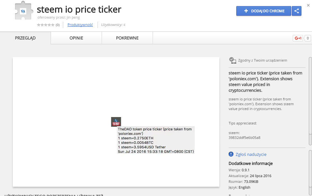Add extension with Dodaj do Chrome button
The image size is (312, 196).
[x=264, y=11]
